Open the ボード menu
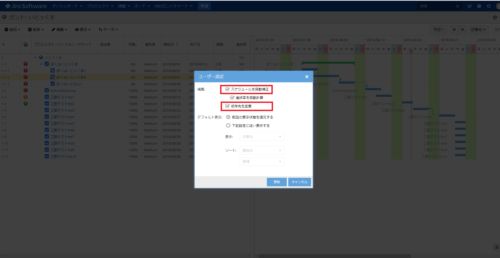This screenshot has width=500, height=258. (142, 6)
